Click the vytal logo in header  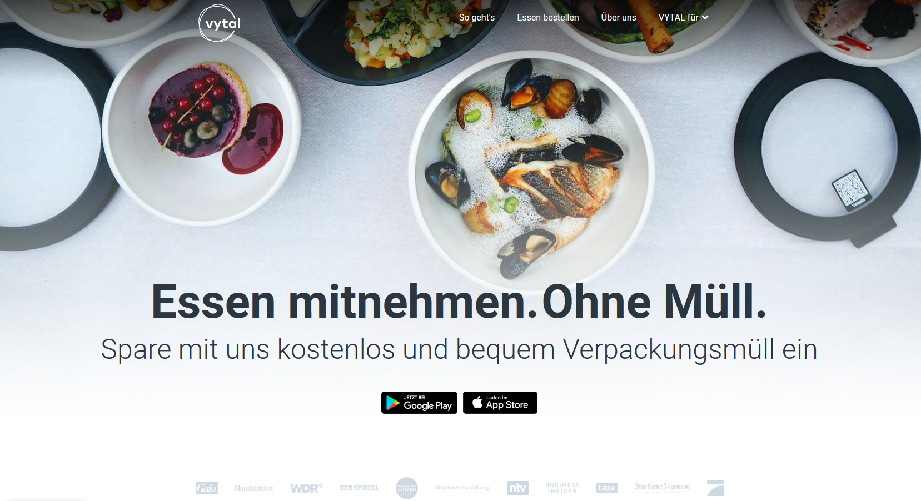220,23
